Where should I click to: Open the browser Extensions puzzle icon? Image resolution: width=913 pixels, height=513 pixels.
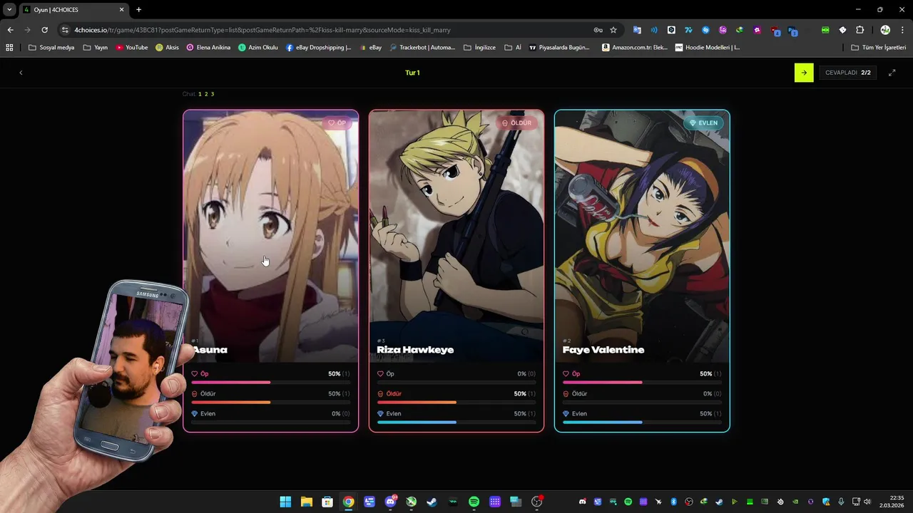(860, 30)
